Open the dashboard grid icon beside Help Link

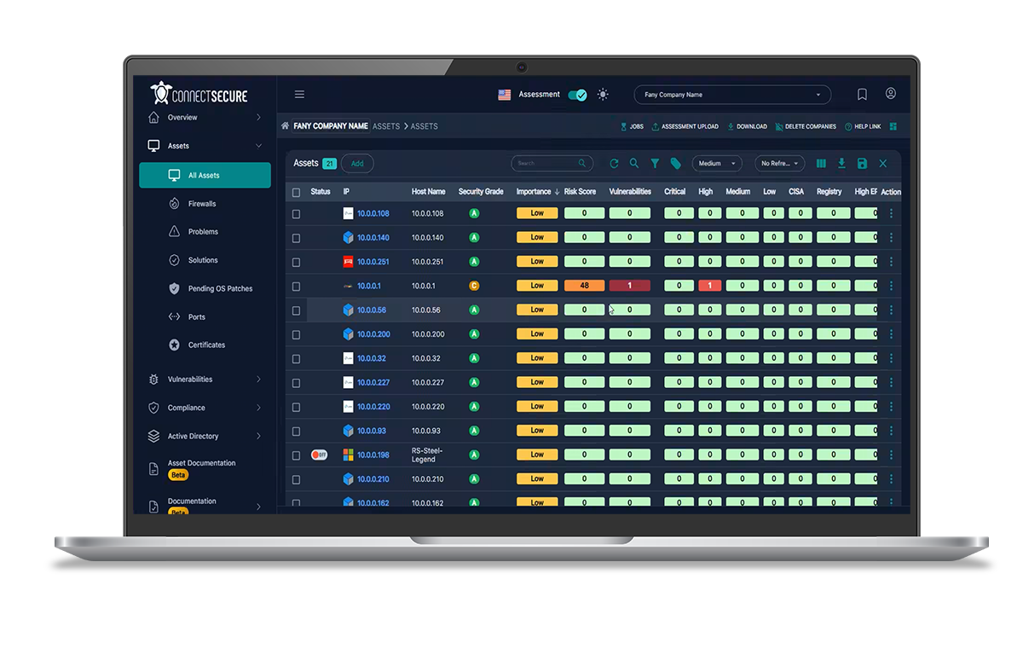pos(893,126)
